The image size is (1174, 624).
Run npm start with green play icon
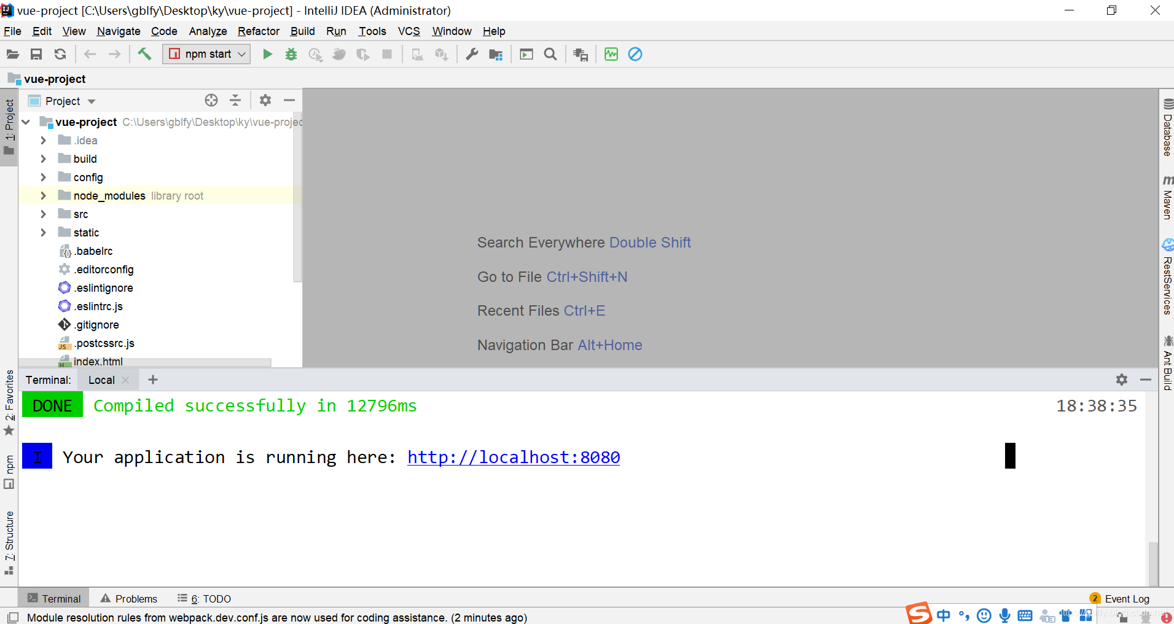[x=267, y=55]
